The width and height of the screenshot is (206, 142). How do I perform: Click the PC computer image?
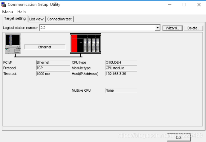pos(13,43)
